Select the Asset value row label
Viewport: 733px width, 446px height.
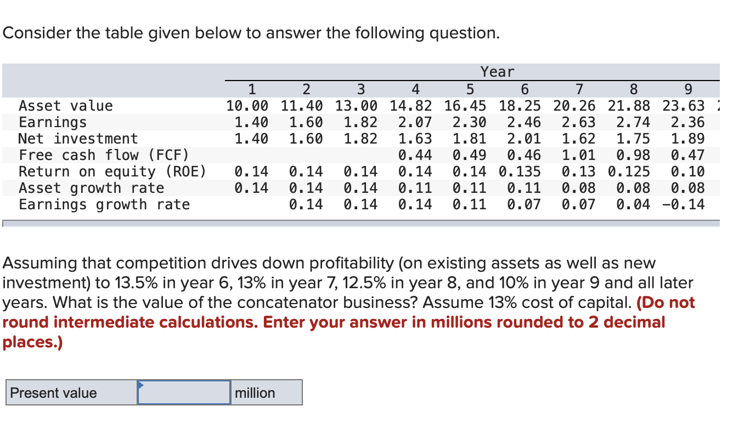coord(65,106)
